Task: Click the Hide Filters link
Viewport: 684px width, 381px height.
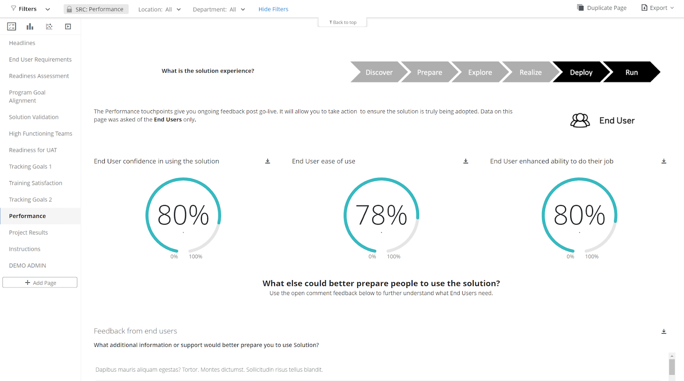Action: click(273, 9)
